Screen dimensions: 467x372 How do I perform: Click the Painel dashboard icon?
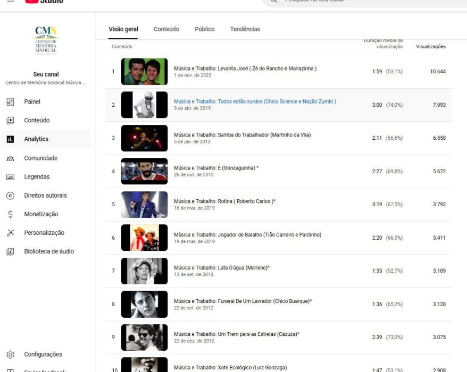[x=10, y=102]
